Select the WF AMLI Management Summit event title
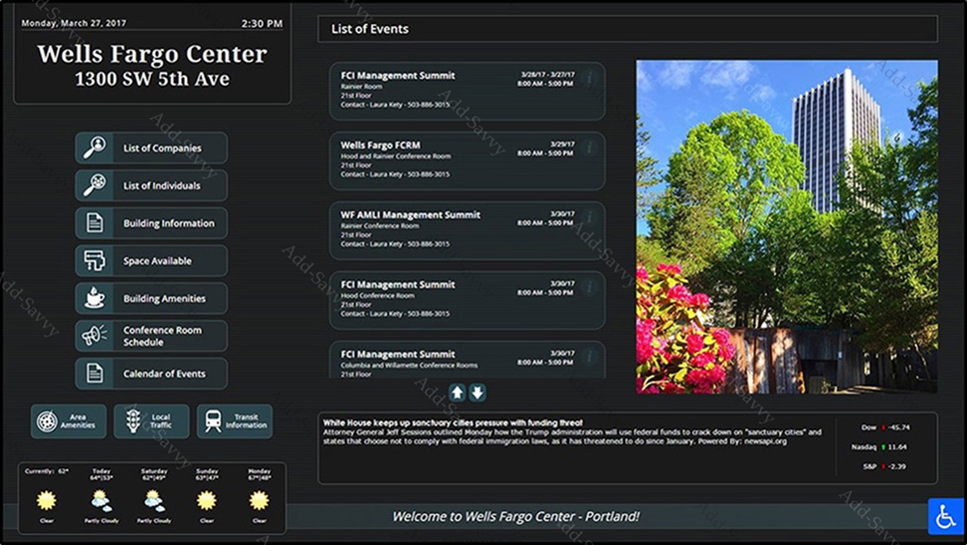Image resolution: width=967 pixels, height=545 pixels. click(411, 215)
